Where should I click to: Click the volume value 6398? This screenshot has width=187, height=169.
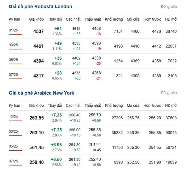click(118, 162)
